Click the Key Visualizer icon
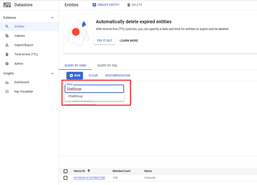 point(7,92)
